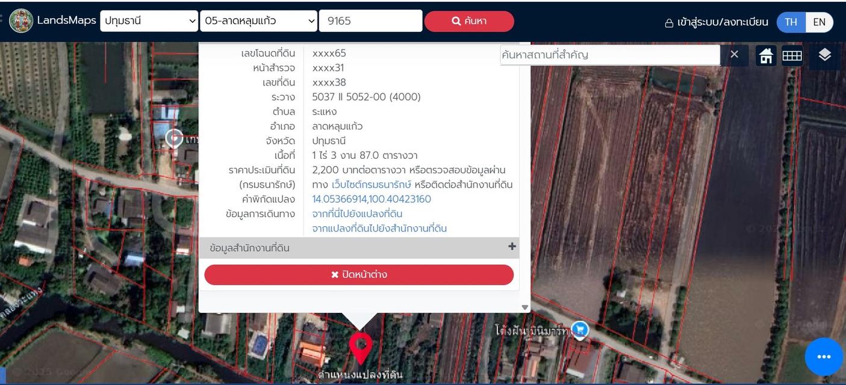Click the ตำบล value ระแหง
The height and width of the screenshot is (385, 846).
(x=324, y=112)
